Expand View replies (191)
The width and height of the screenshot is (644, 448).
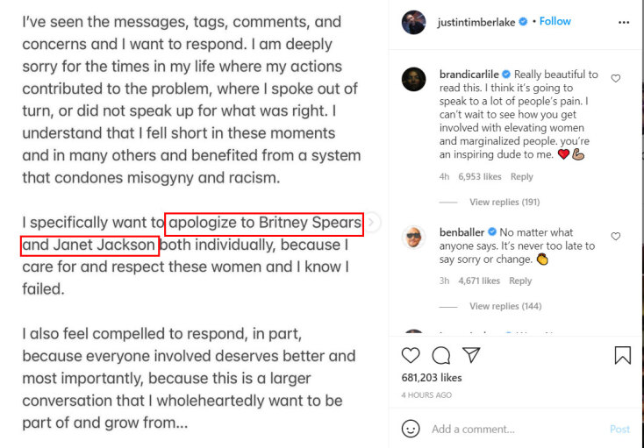(504, 203)
